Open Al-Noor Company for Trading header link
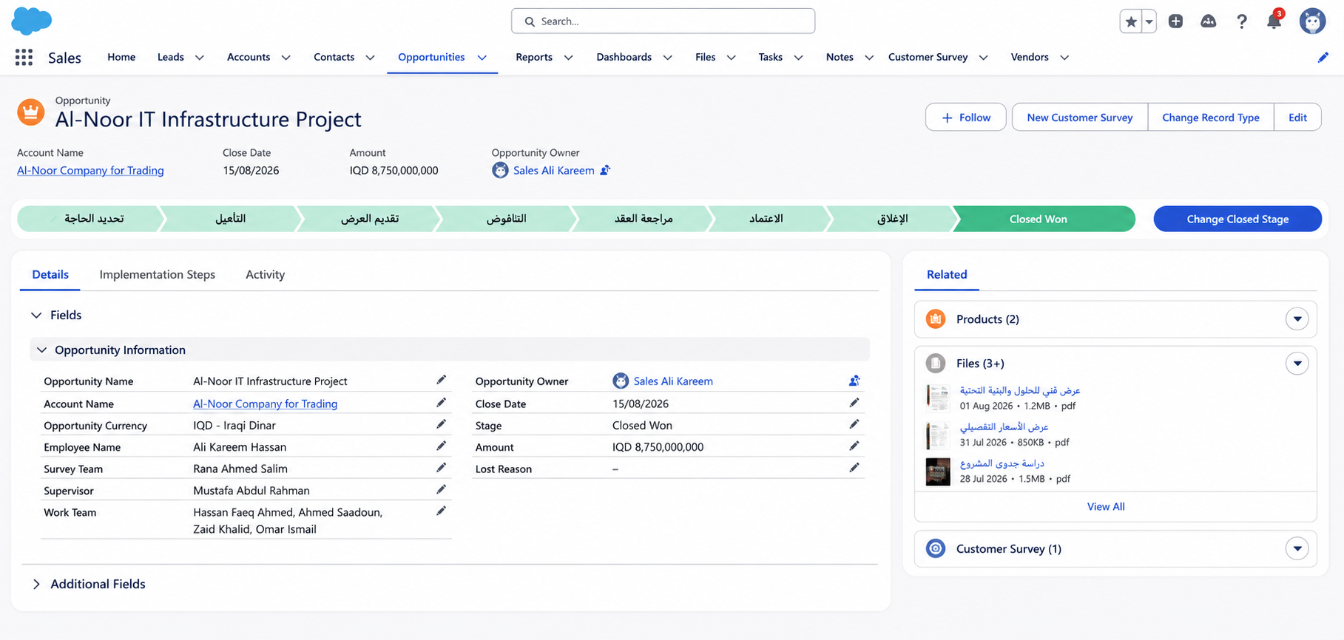1344x640 pixels. click(90, 170)
